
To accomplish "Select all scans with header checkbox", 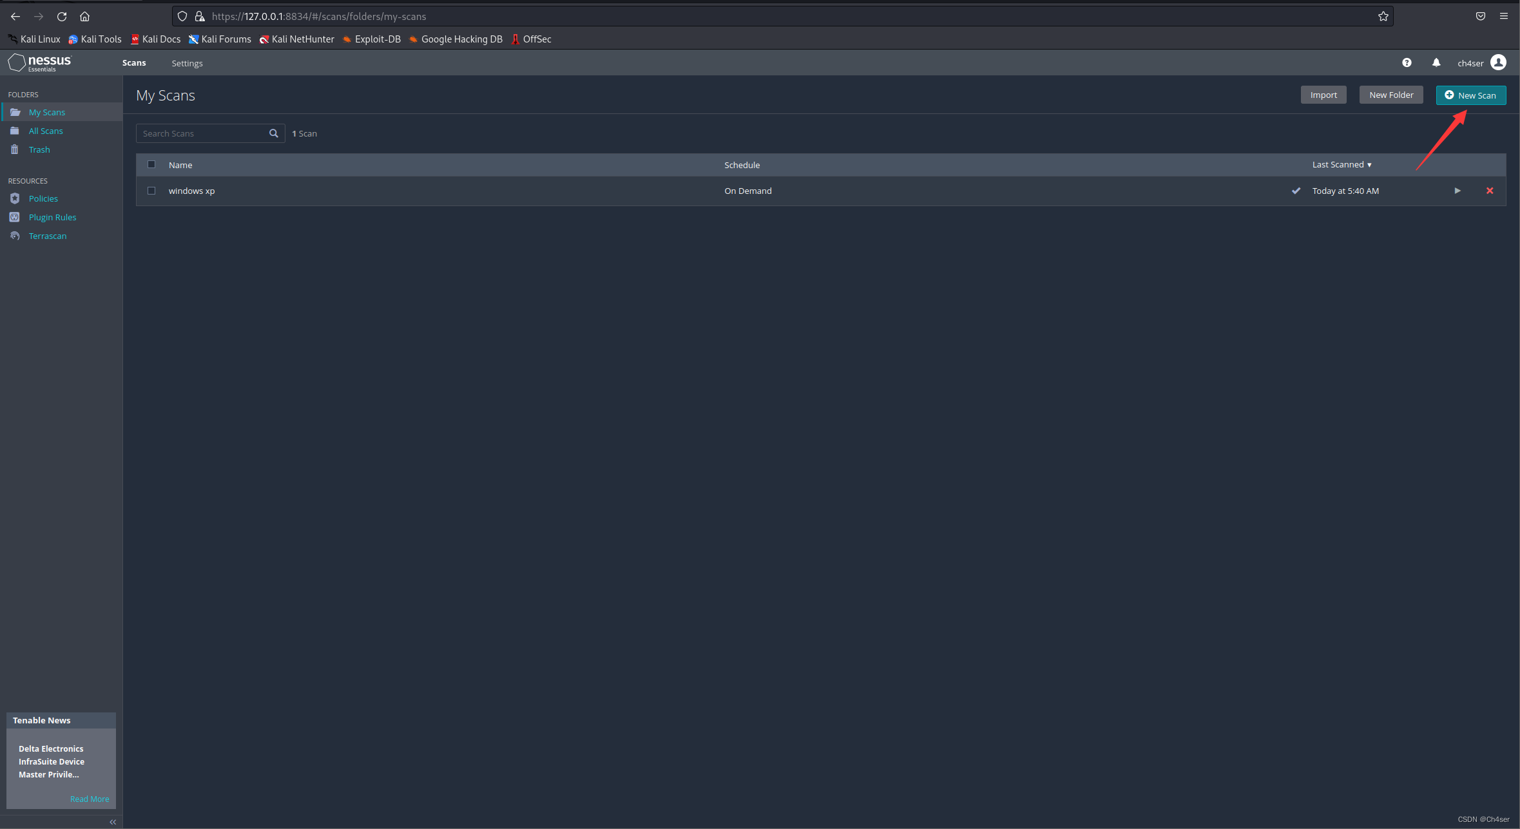I will [x=151, y=164].
